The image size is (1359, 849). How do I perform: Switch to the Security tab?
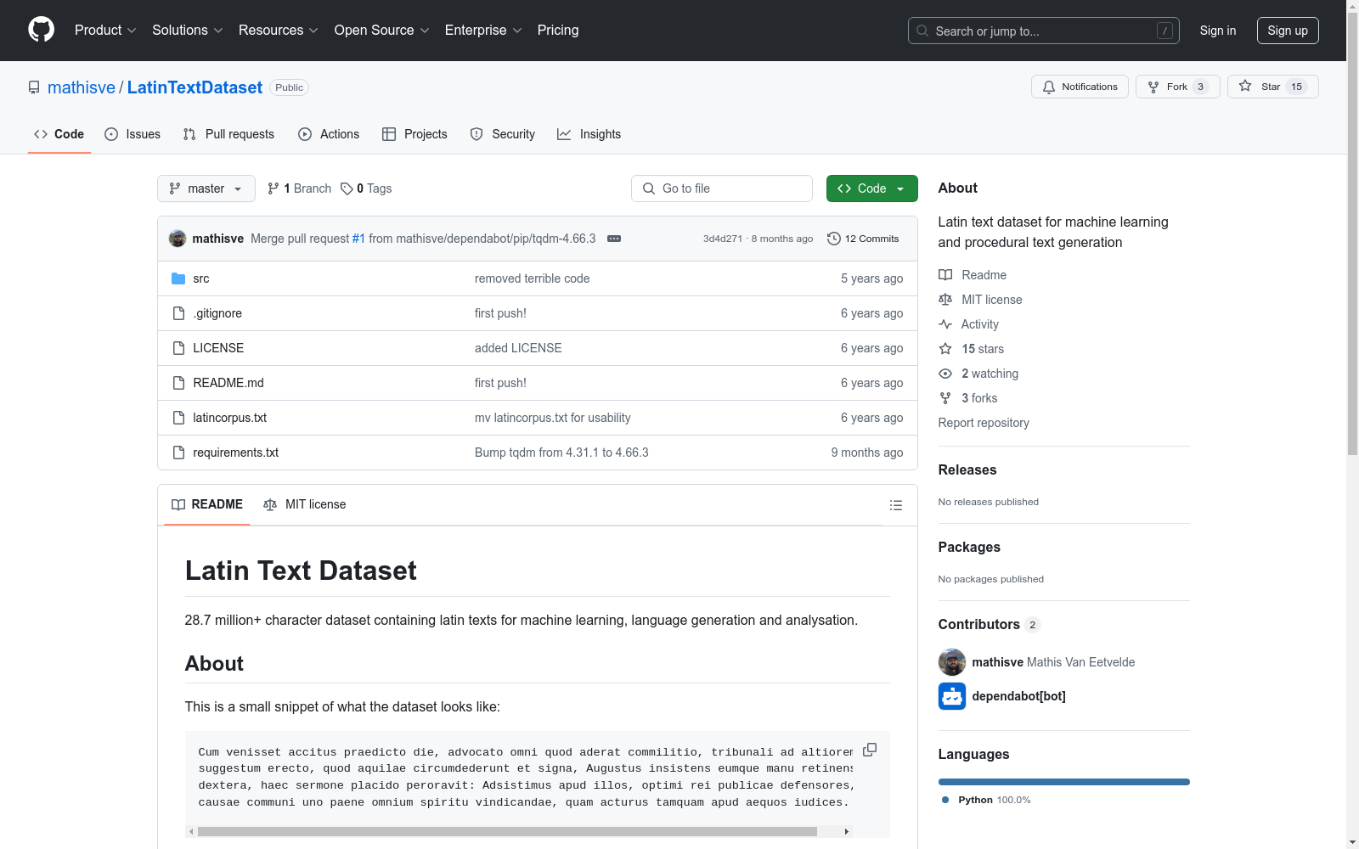[x=503, y=134]
